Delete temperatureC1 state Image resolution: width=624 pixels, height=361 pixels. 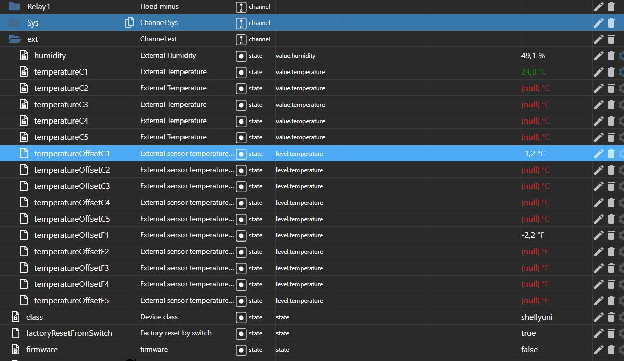click(x=611, y=72)
